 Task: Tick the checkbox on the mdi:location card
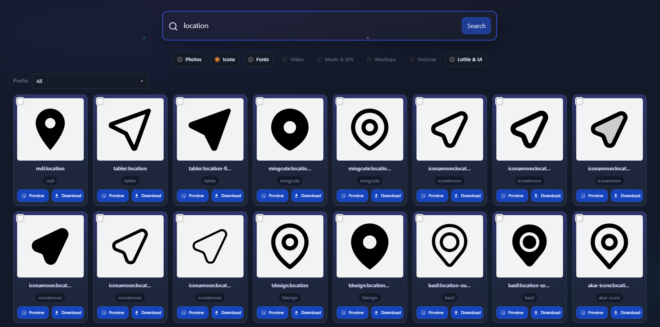click(20, 101)
